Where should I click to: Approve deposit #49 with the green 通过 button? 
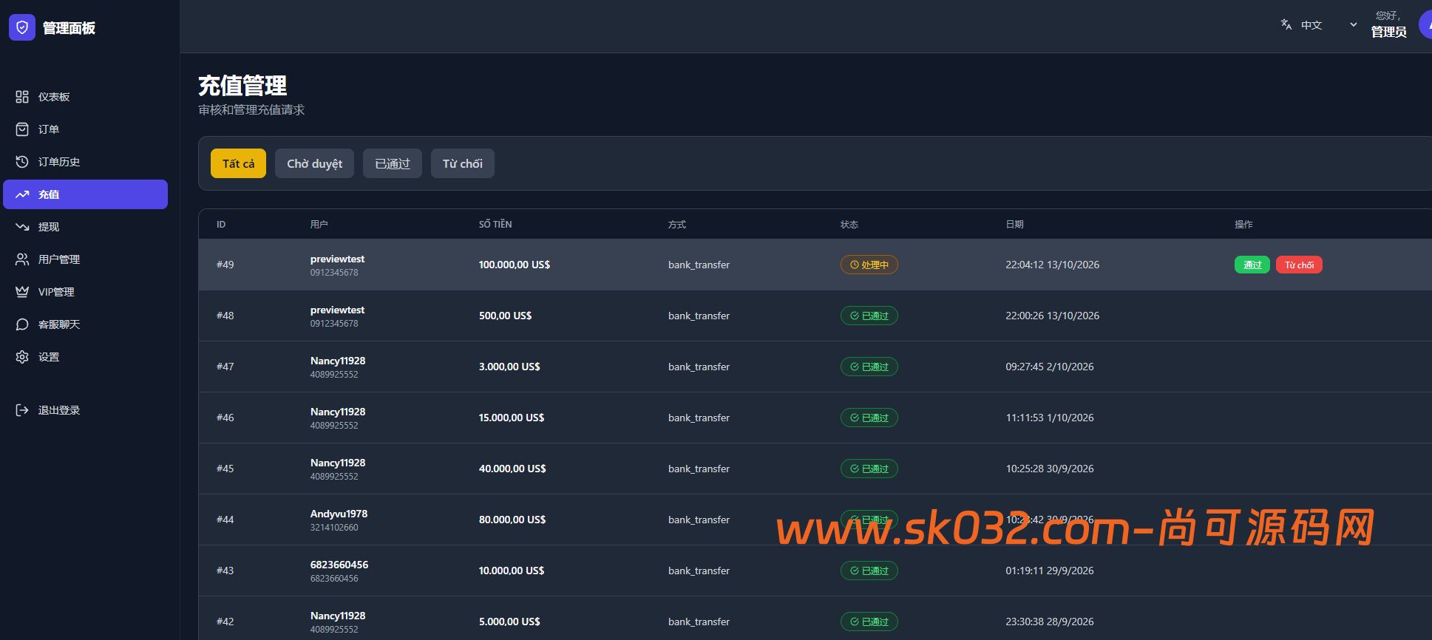[1252, 265]
